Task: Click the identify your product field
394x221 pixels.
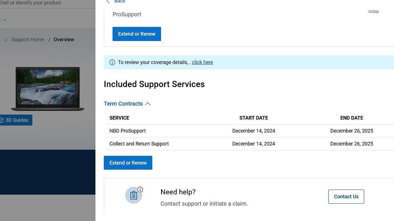Action: click(x=31, y=3)
